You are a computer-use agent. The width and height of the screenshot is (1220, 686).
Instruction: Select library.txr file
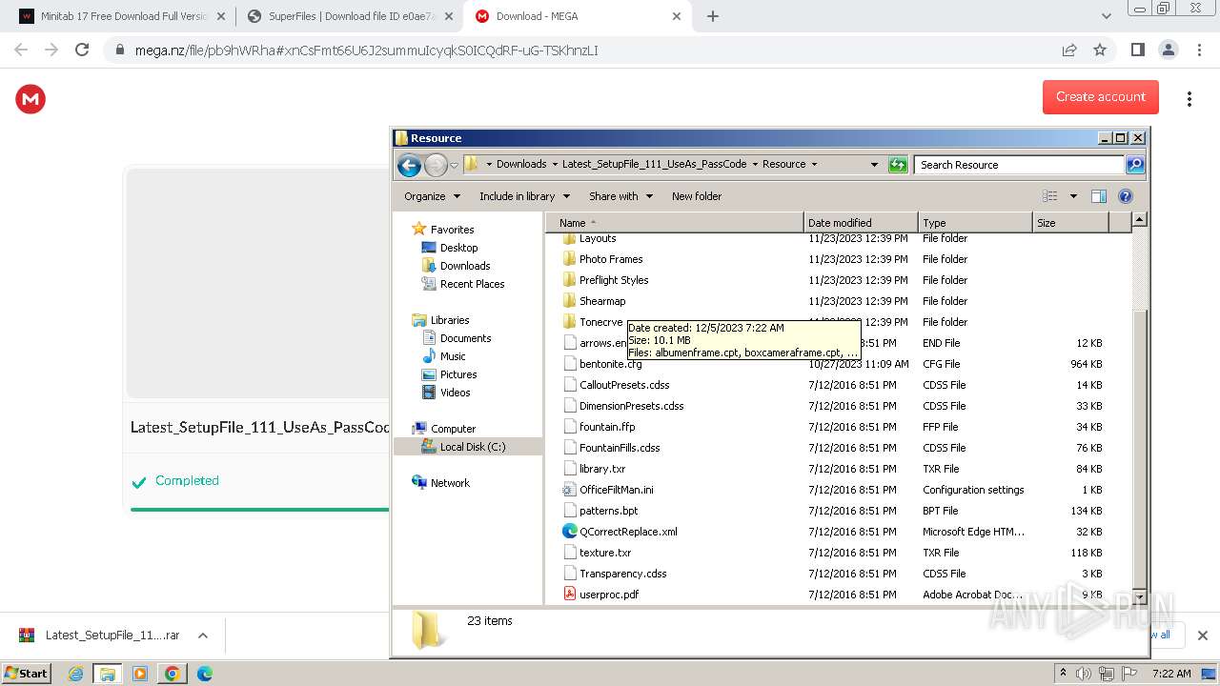pos(602,469)
